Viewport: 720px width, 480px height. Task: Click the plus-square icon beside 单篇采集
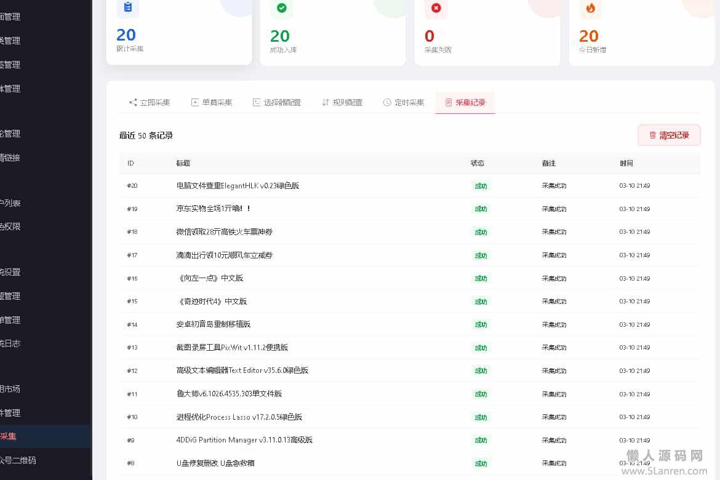(195, 103)
